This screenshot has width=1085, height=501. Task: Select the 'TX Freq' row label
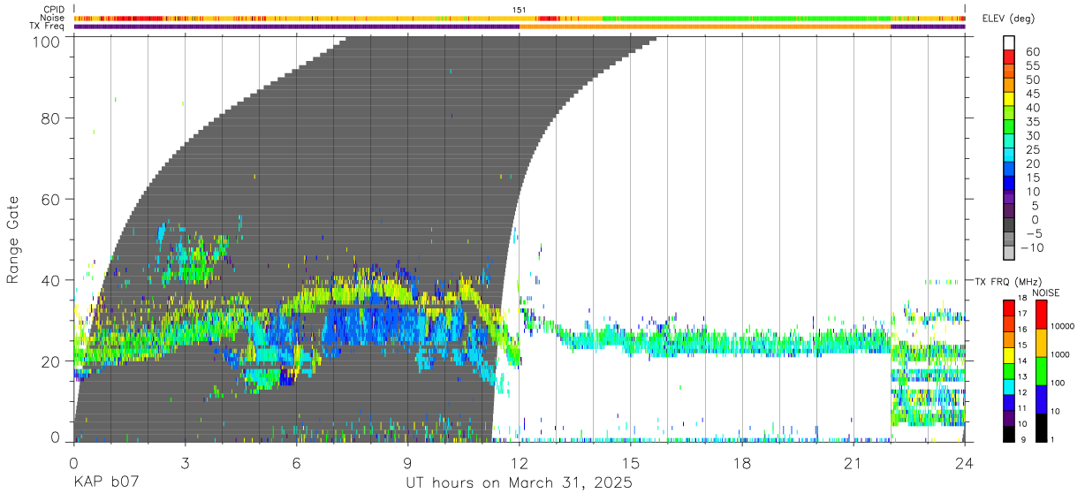click(49, 26)
